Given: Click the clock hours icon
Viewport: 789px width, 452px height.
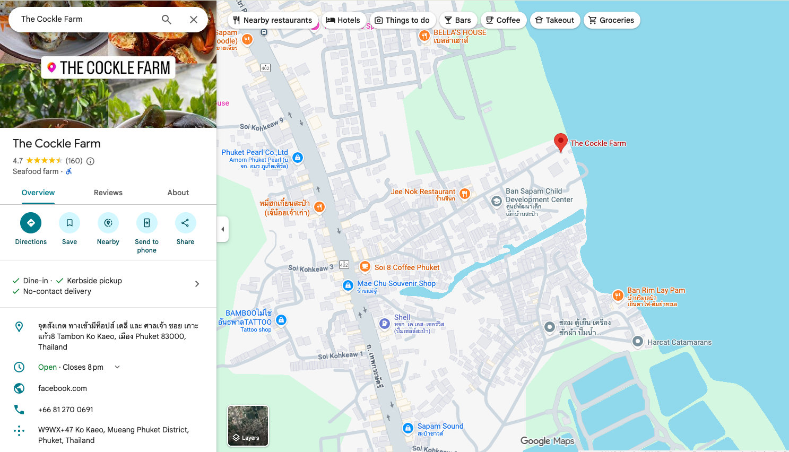Looking at the screenshot, I should [x=19, y=367].
